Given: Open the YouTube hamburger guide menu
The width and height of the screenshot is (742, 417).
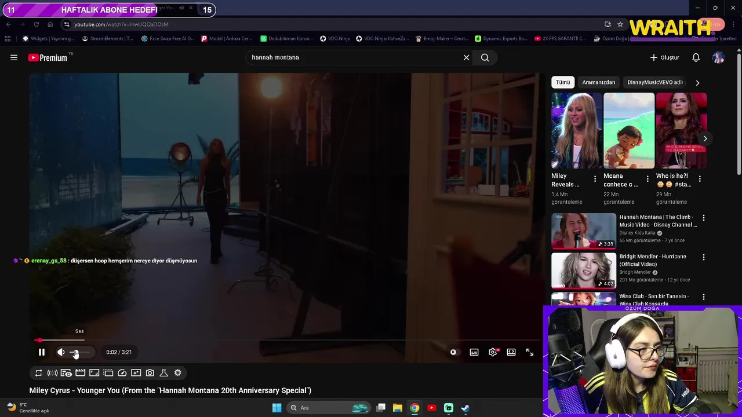Looking at the screenshot, I should pyautogui.click(x=14, y=57).
